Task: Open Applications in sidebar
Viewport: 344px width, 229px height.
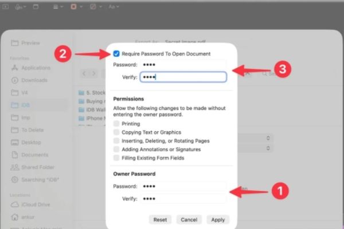Action: 31,68
